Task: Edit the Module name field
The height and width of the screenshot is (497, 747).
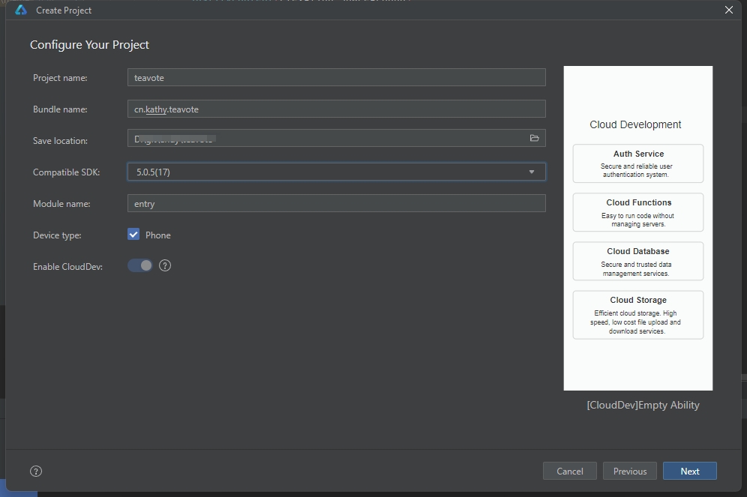Action: (x=336, y=203)
